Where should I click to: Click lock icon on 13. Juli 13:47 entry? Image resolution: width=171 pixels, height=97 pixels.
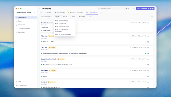148,59
